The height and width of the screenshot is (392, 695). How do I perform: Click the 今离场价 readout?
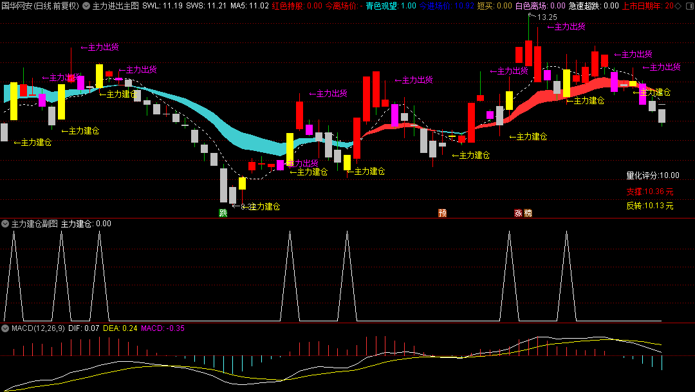click(344, 6)
